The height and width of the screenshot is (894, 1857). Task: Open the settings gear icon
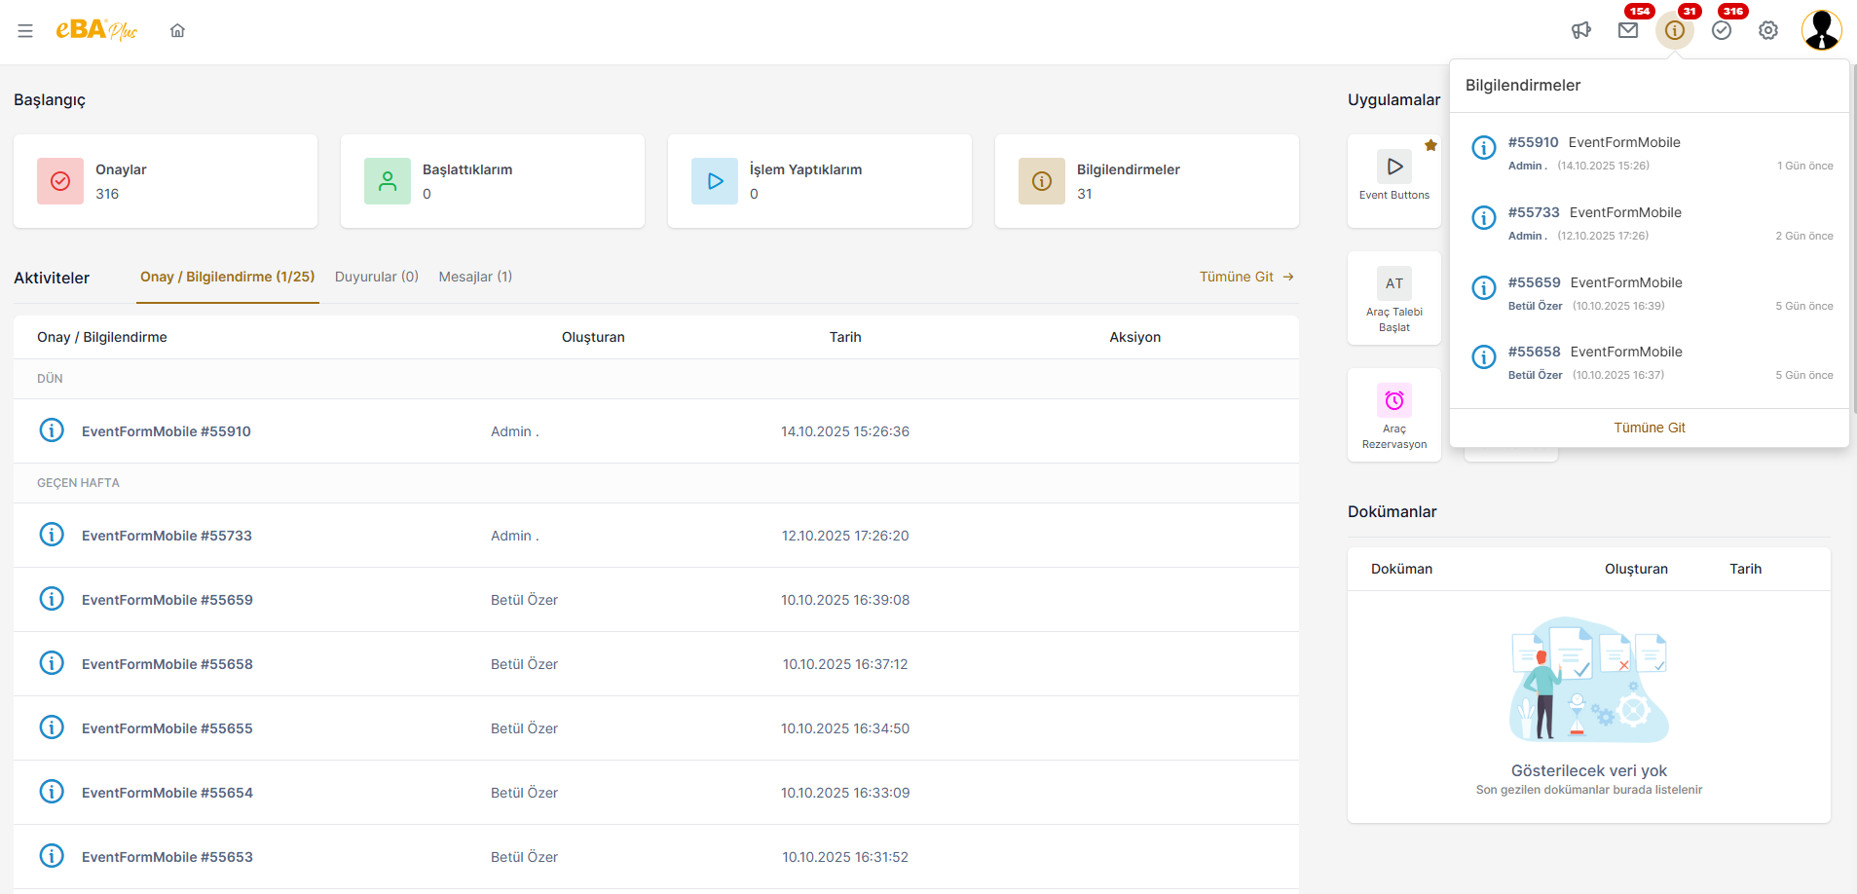point(1768,31)
